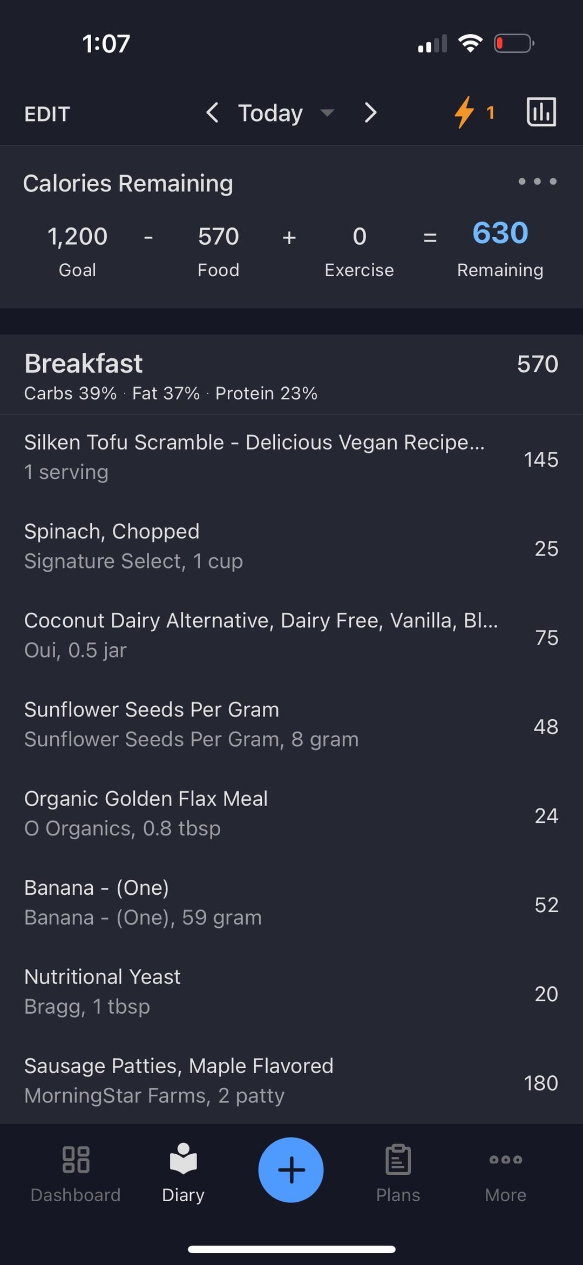Go to next day
583x1265 pixels.
(370, 113)
